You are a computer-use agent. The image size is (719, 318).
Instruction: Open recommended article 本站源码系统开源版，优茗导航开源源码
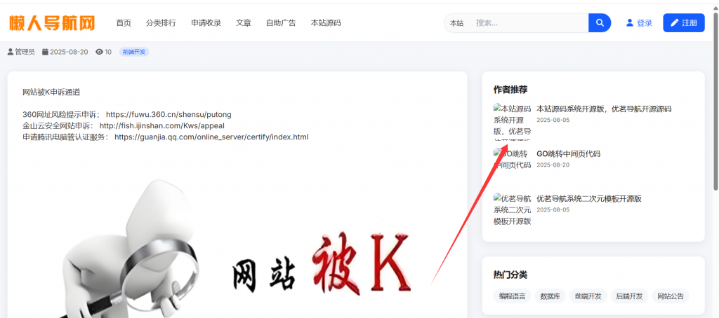604,109
